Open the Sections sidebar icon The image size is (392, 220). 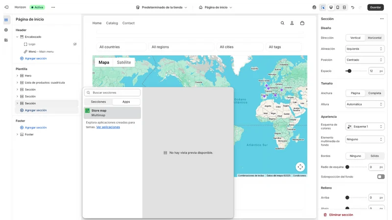(x=6, y=20)
